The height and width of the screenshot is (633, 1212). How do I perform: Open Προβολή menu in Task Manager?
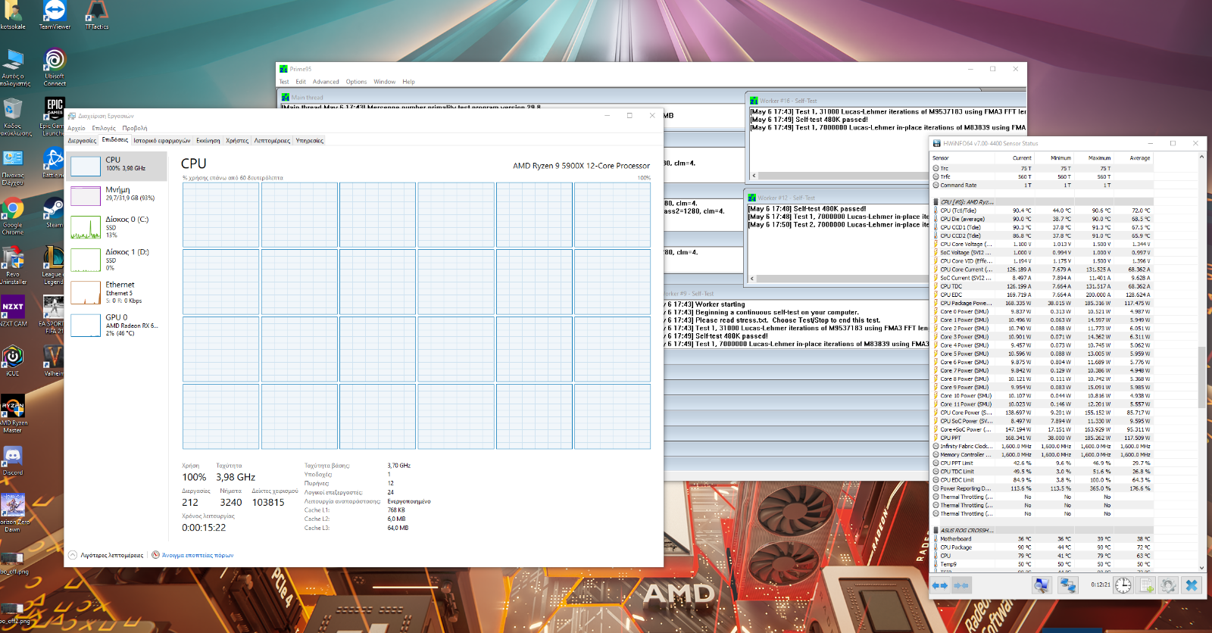click(x=135, y=128)
